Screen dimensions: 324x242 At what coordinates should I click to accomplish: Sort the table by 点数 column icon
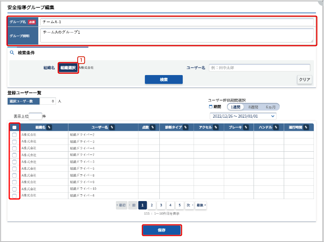click(153, 127)
